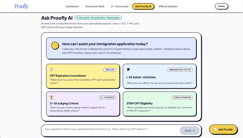Open Official Updates
Image resolution: width=243 pixels, height=138 pixels.
(168, 6)
